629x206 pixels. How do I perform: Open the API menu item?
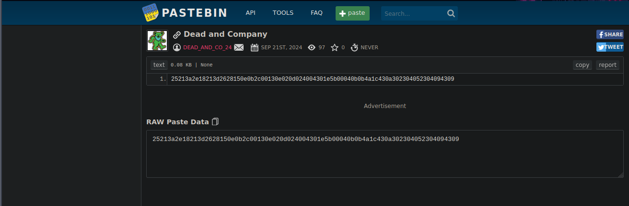tap(251, 13)
